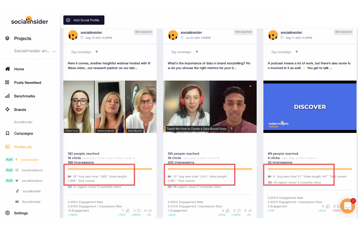The image size is (358, 231).
Task: Open the Benchmarks section
Action: pos(25,96)
